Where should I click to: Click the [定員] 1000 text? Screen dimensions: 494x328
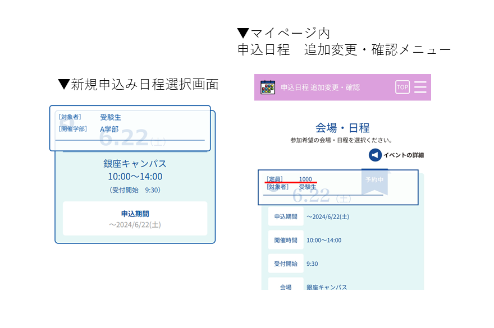[x=289, y=179]
